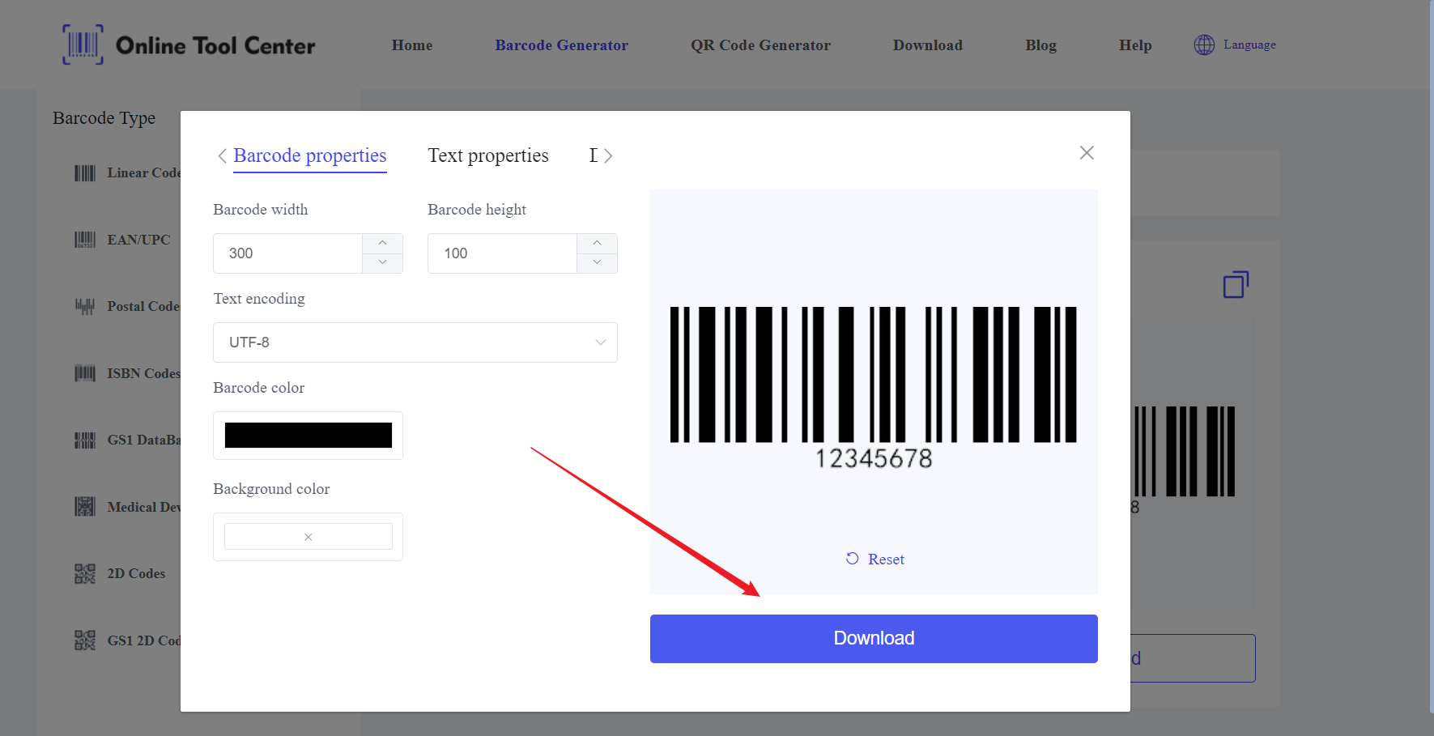This screenshot has height=736, width=1434.
Task: Click the Barcode width input field
Action: point(287,253)
